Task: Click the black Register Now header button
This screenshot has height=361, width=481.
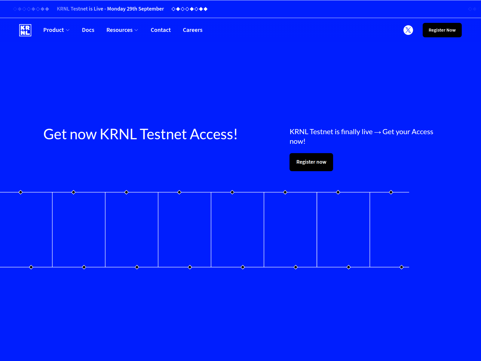Action: point(442,30)
